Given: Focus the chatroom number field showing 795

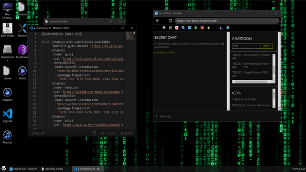Looking at the screenshot, I should tap(246, 46).
